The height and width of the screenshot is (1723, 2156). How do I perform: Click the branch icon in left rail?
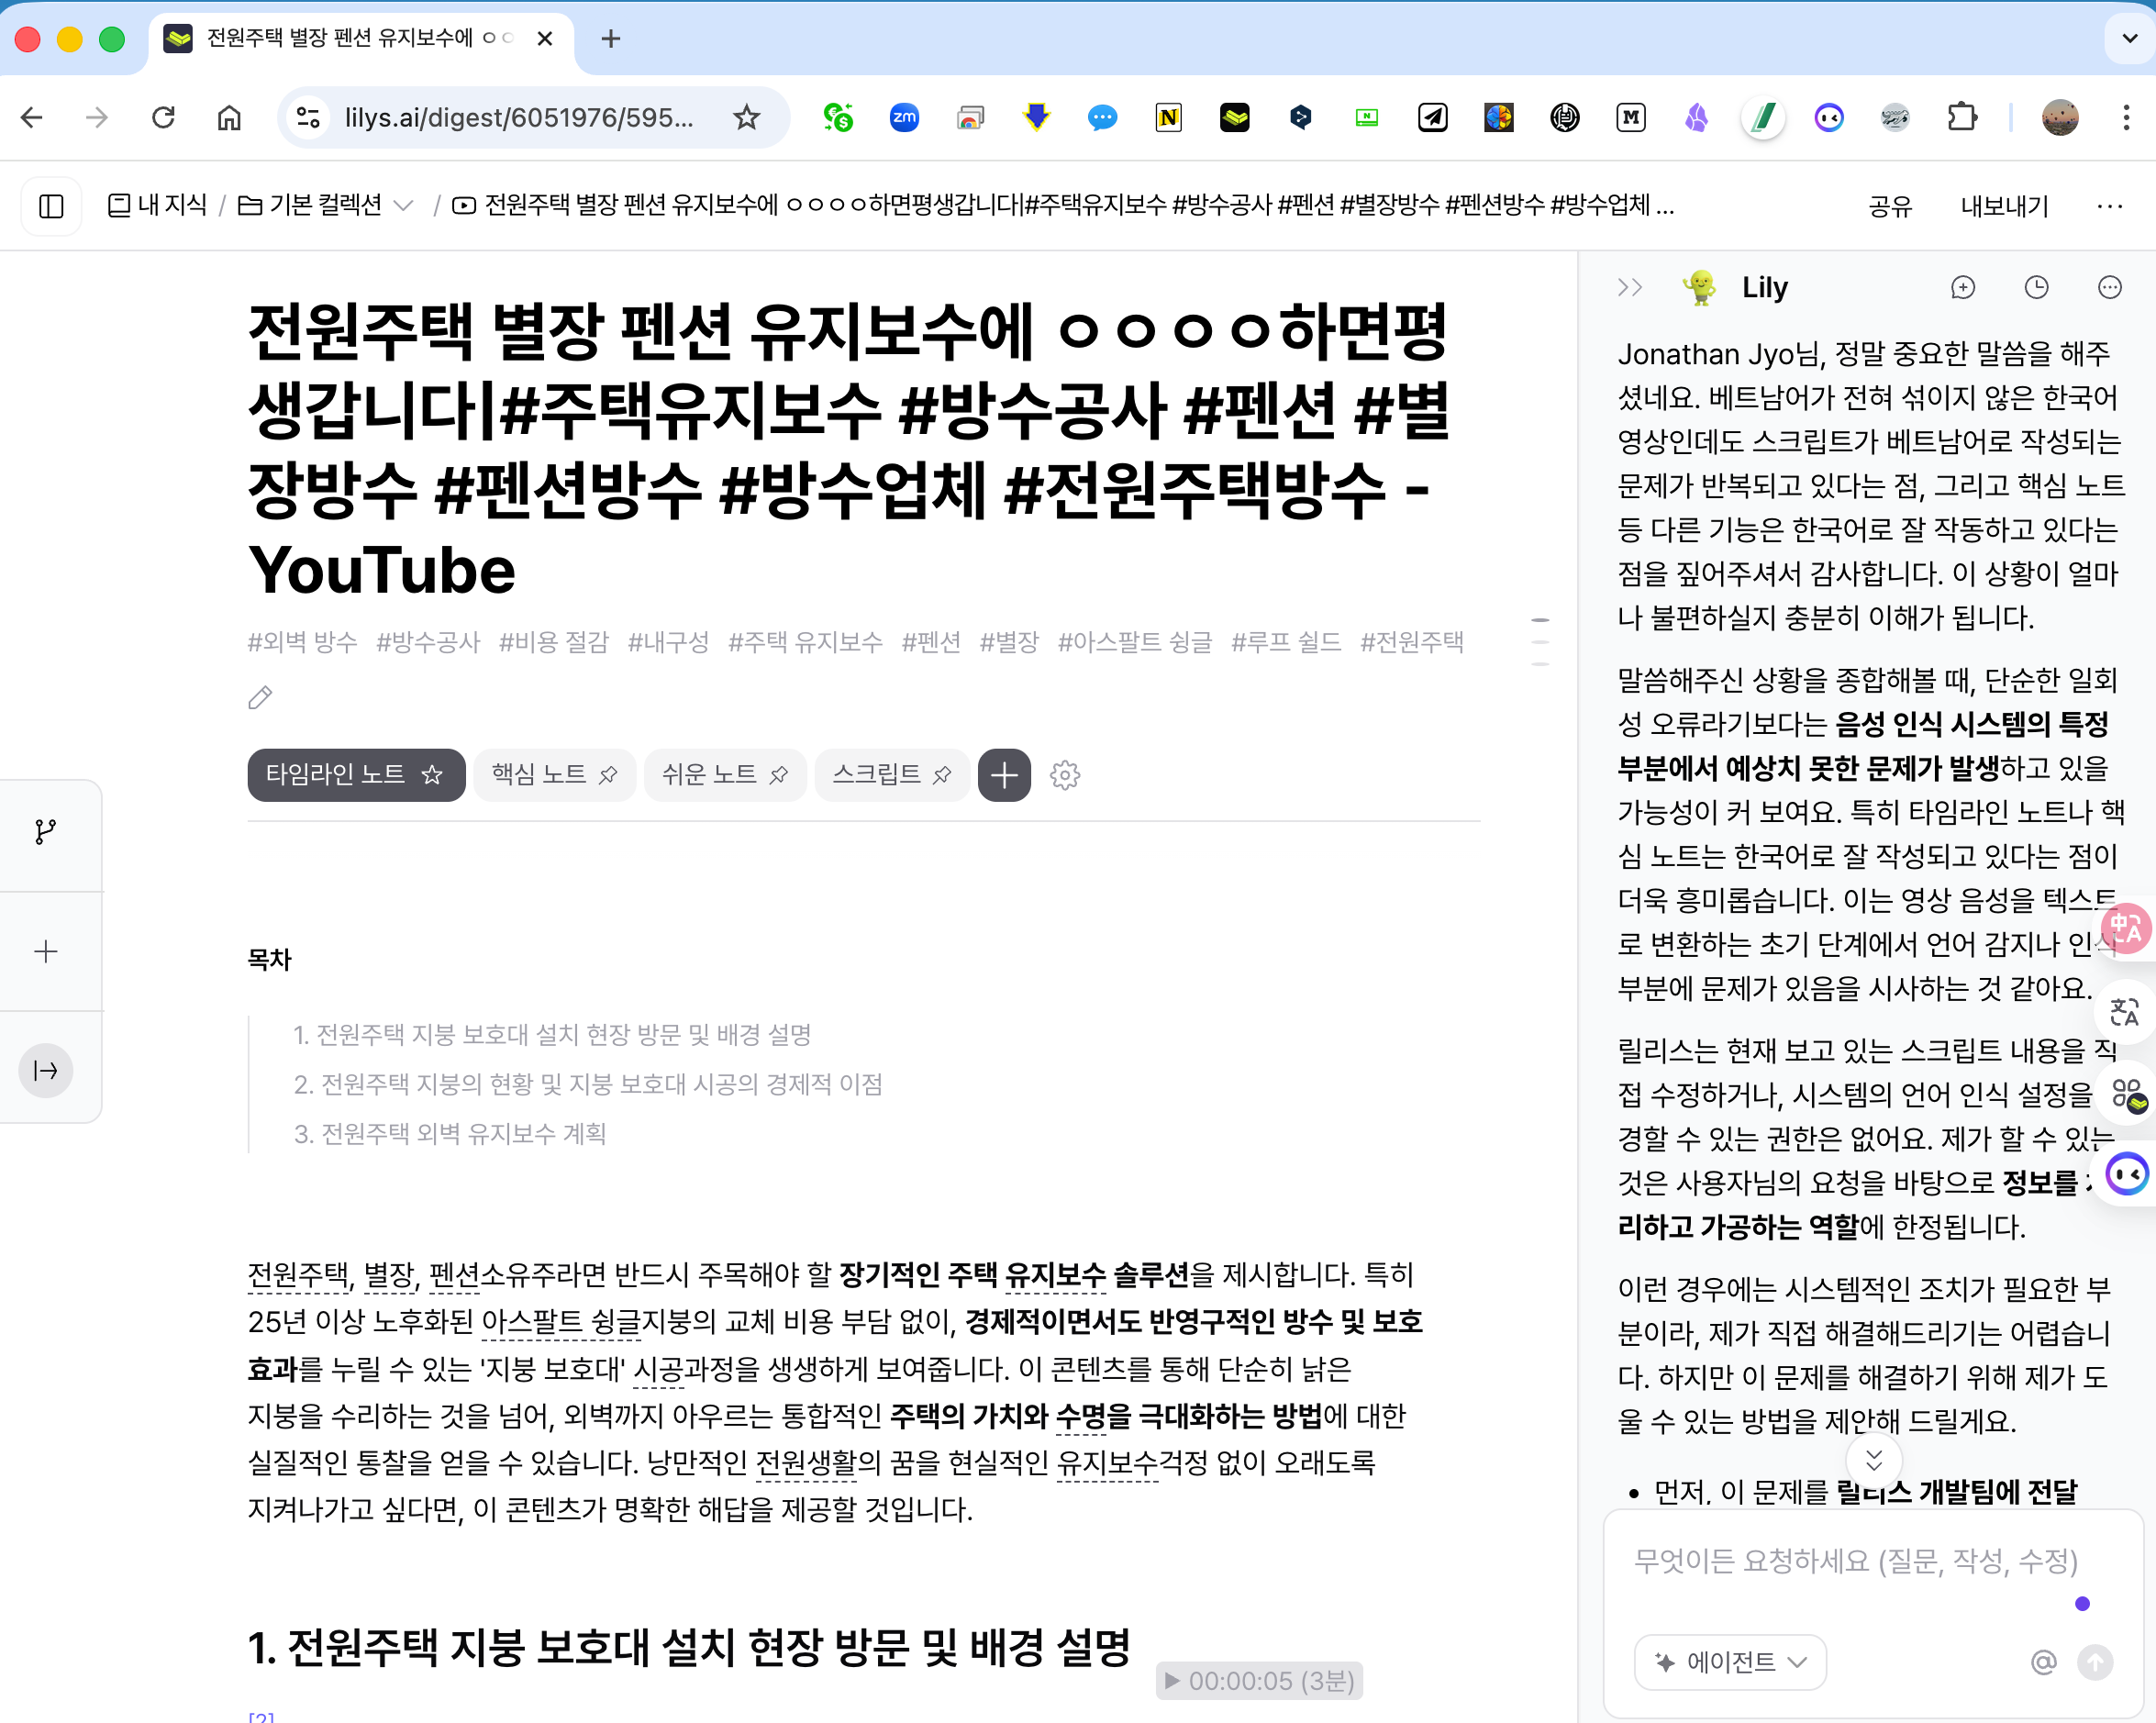click(x=46, y=832)
